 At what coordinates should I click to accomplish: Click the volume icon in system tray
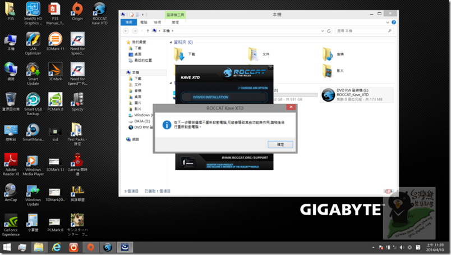[402, 248]
